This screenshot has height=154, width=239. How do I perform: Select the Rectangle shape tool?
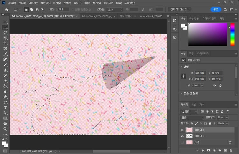5,118
